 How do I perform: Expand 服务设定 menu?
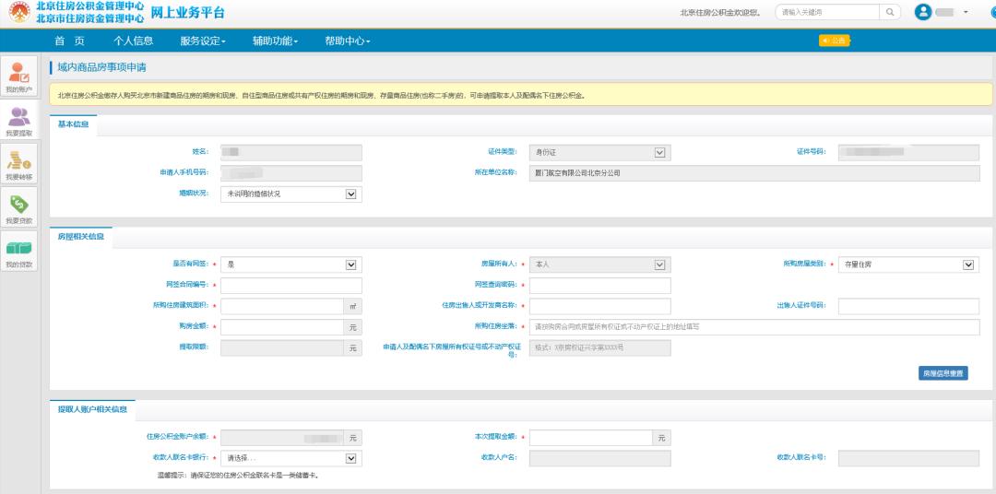point(203,41)
